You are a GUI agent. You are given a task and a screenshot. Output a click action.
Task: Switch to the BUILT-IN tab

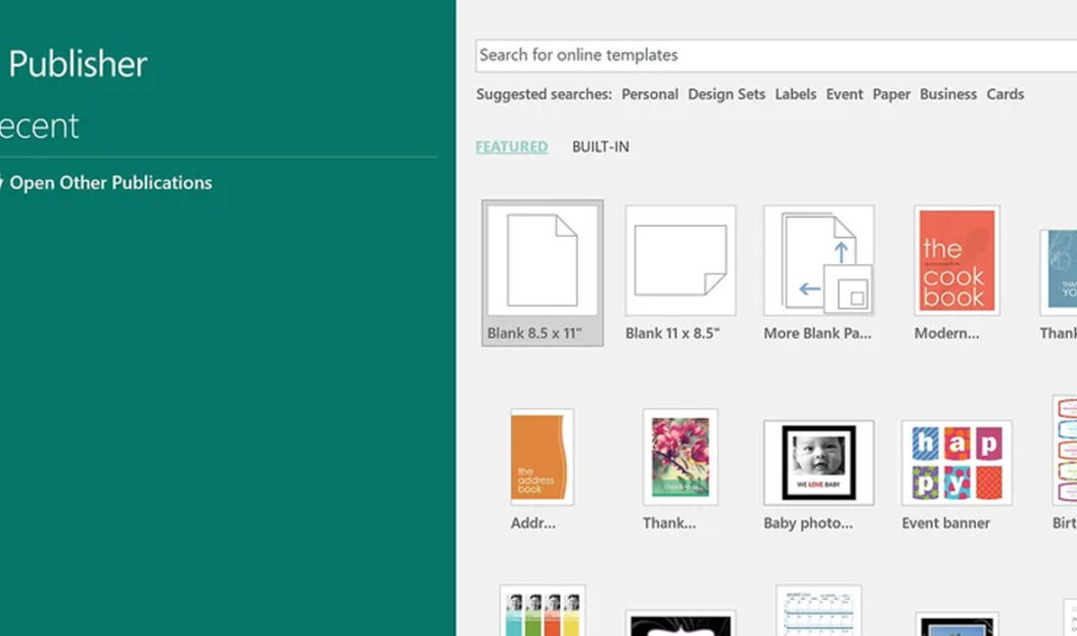(600, 147)
